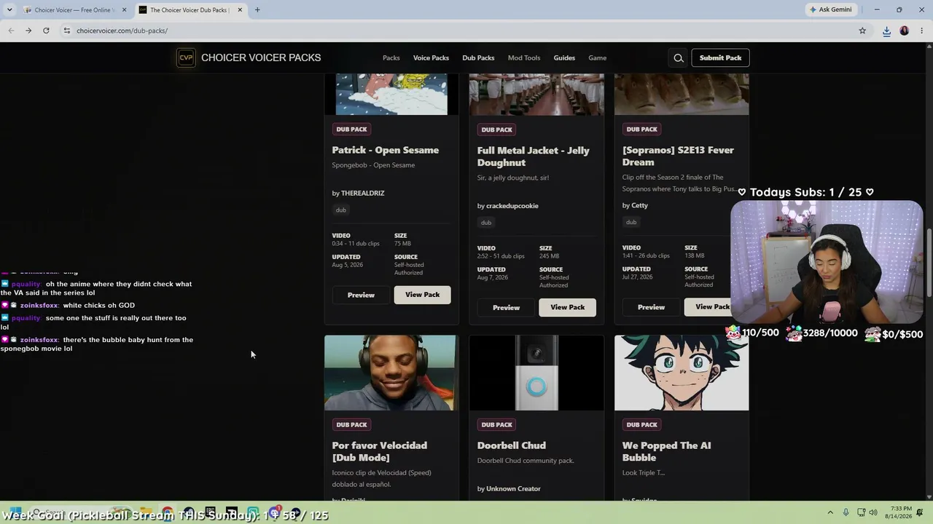View Pack for Sopranos Fever Dream
The image size is (933, 524).
(708, 307)
